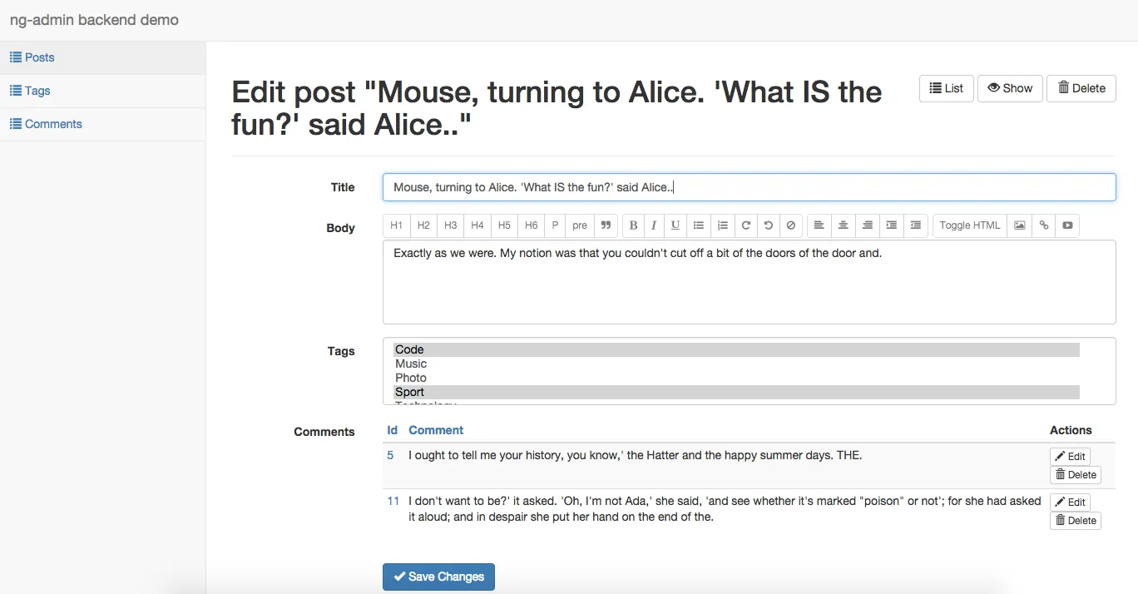Screen dimensions: 1138x594
Task: Apply H1 heading style
Action: (397, 225)
